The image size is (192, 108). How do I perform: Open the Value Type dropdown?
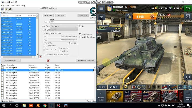click(x=64, y=30)
